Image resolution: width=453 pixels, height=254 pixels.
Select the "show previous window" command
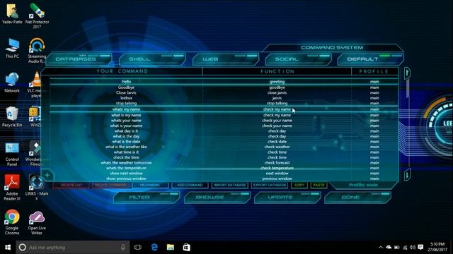pyautogui.click(x=126, y=179)
